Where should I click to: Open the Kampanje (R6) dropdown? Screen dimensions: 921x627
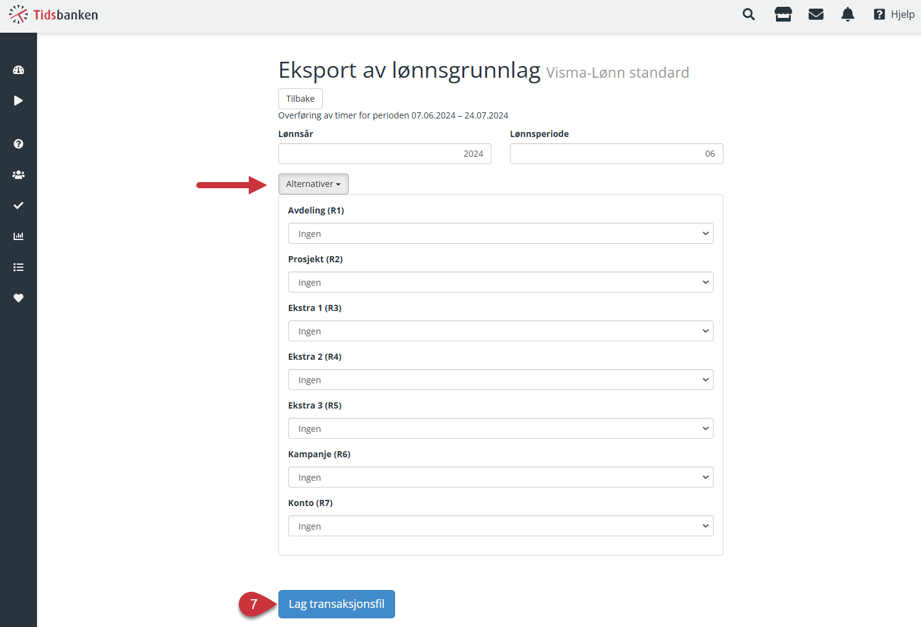click(501, 477)
